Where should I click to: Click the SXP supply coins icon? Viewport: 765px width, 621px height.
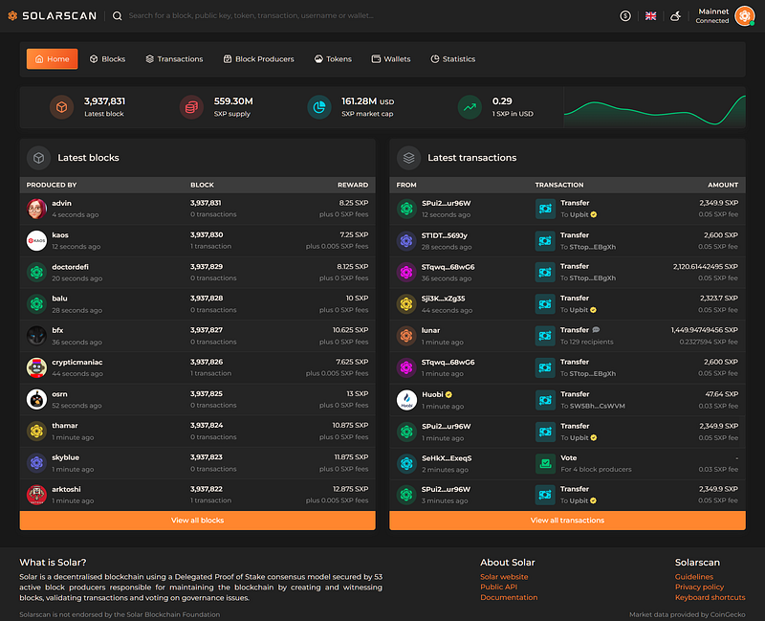(191, 107)
